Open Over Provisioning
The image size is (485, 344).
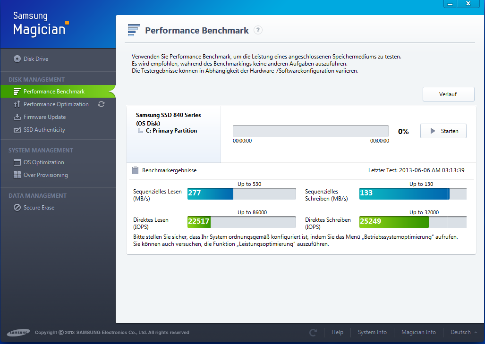45,175
